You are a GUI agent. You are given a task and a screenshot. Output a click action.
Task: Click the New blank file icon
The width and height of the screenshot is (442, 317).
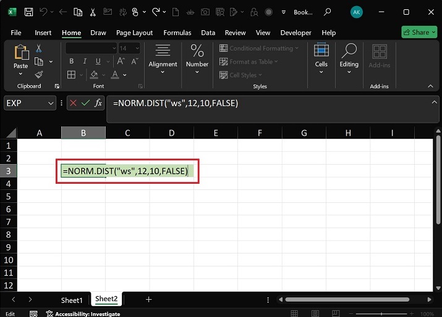176,12
